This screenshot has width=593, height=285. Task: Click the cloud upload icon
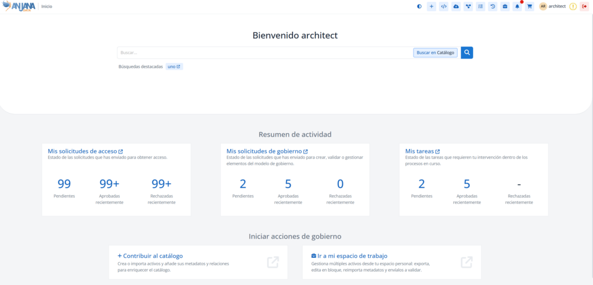coord(456,6)
